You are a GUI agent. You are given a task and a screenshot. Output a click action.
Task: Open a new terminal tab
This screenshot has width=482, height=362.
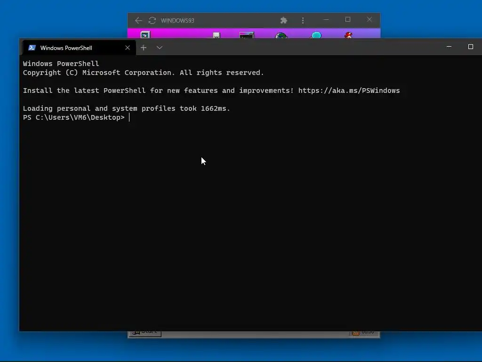(143, 48)
